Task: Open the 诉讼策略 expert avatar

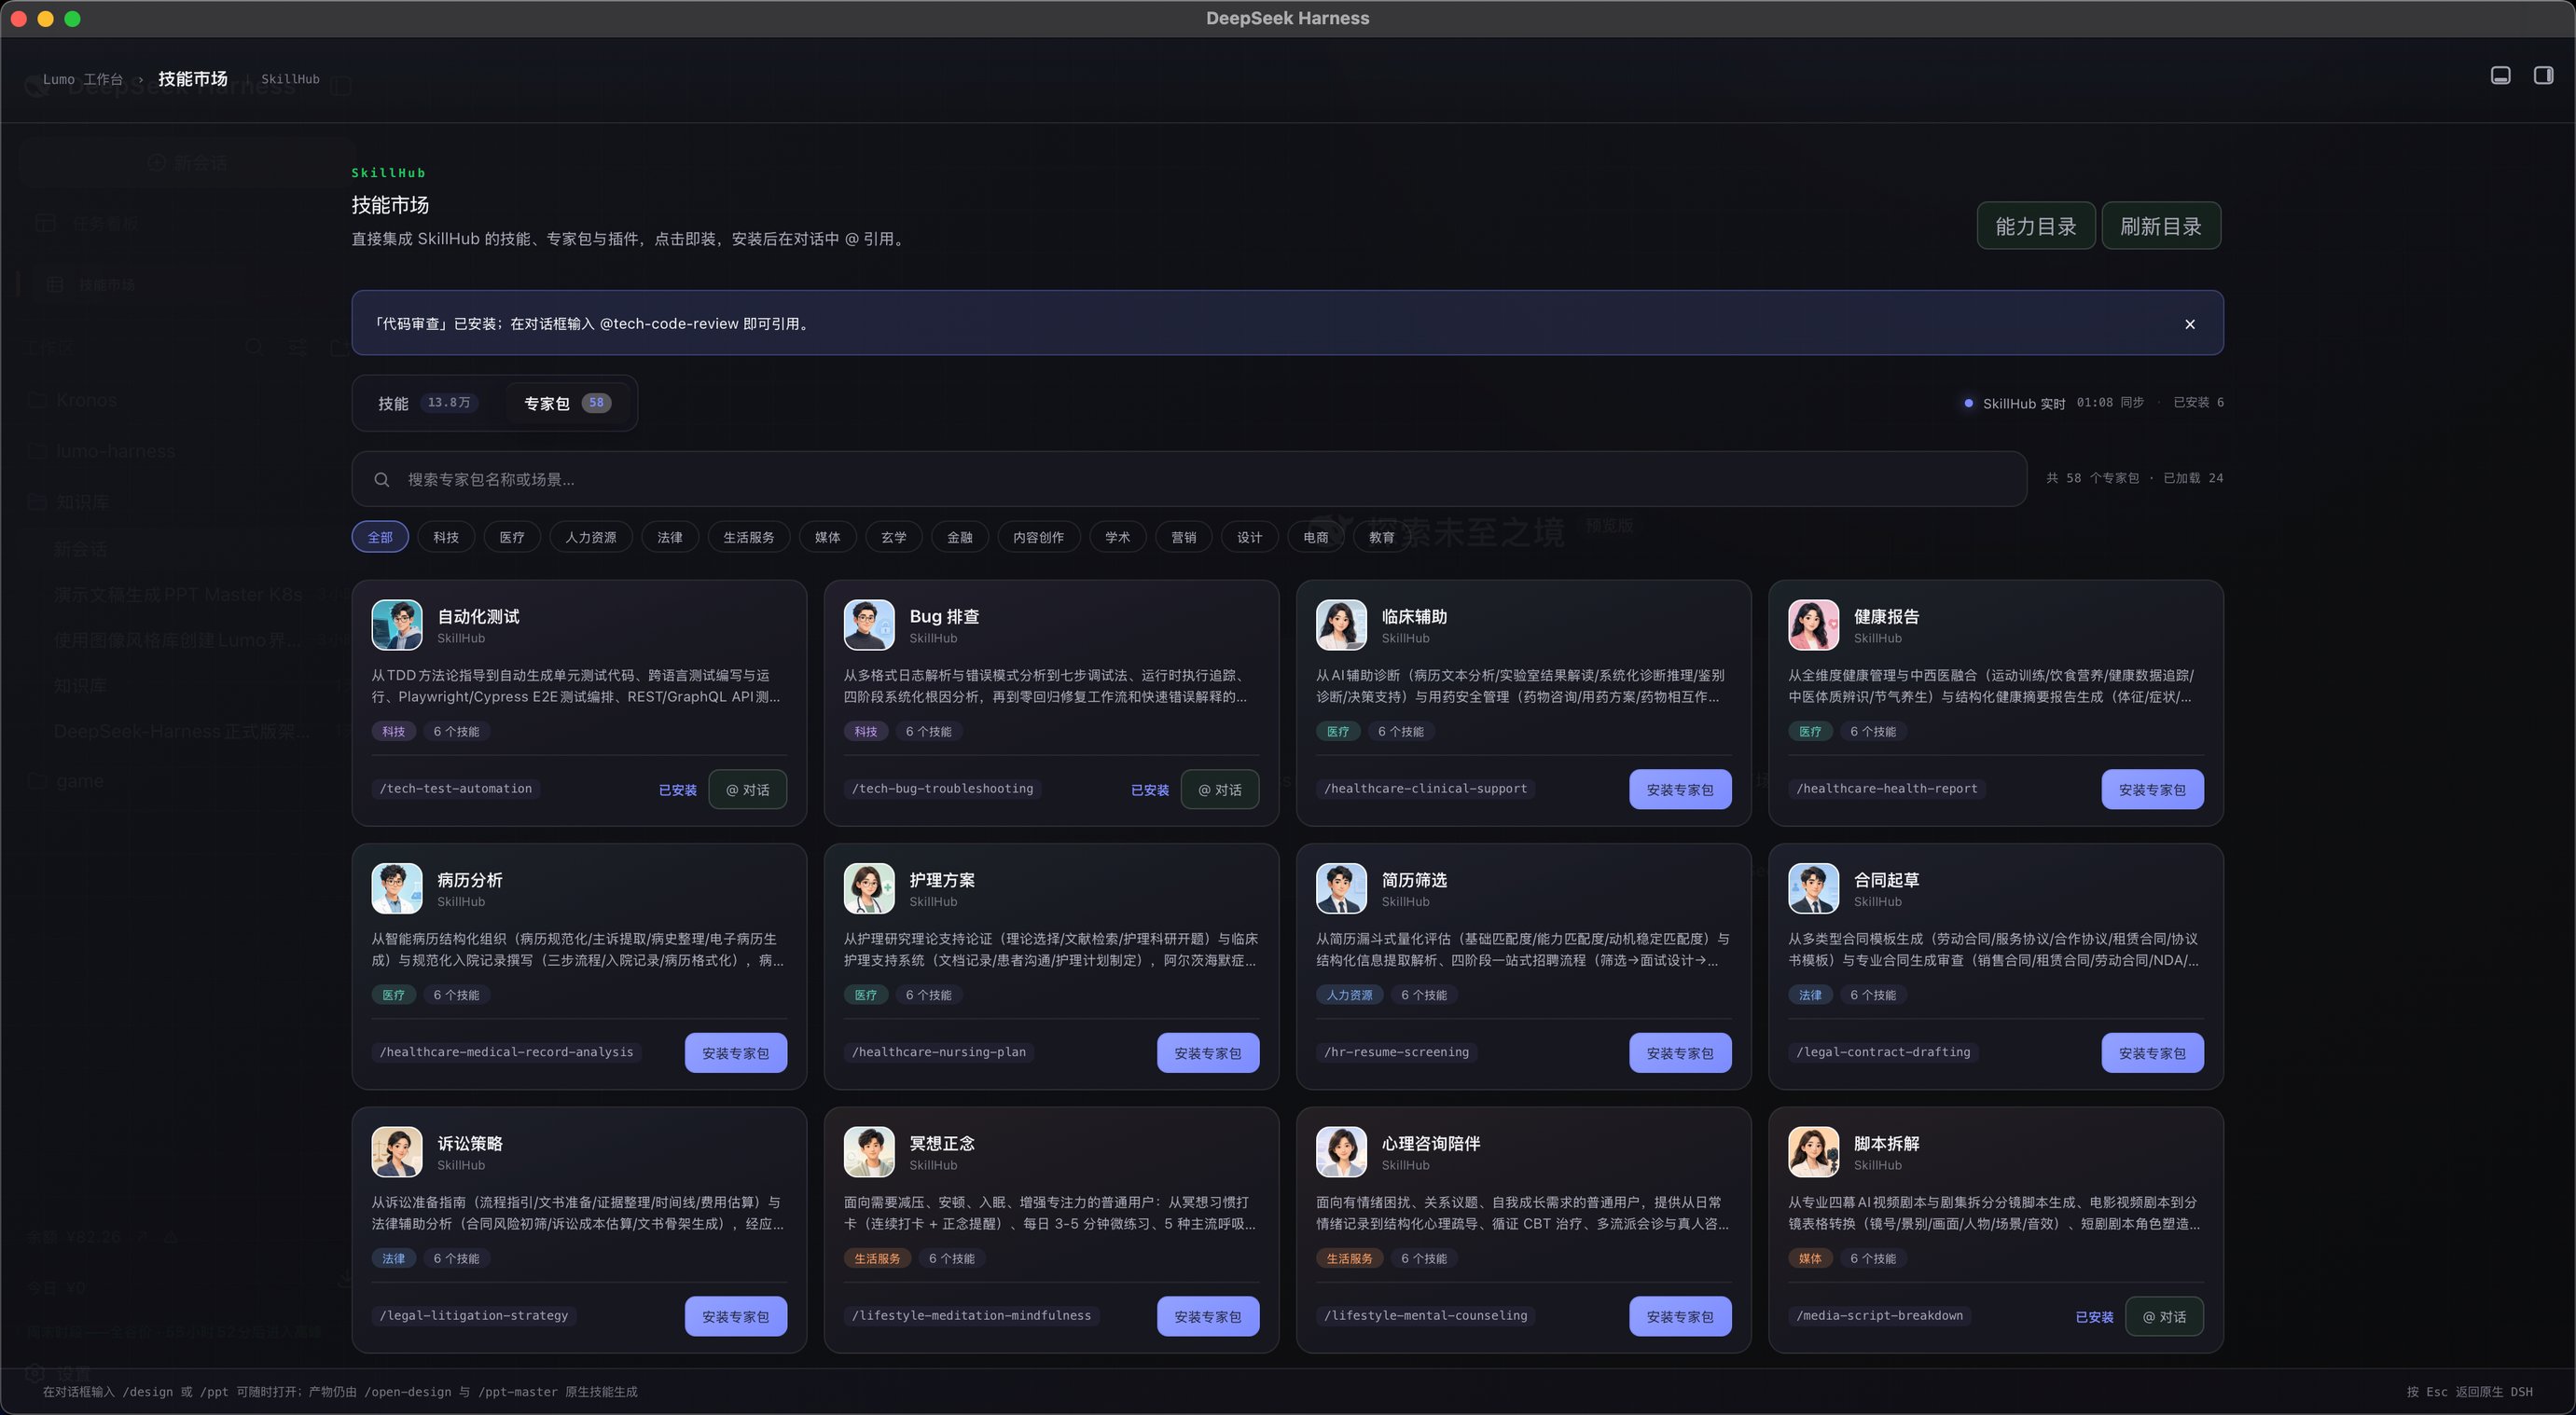Action: pyautogui.click(x=397, y=1152)
